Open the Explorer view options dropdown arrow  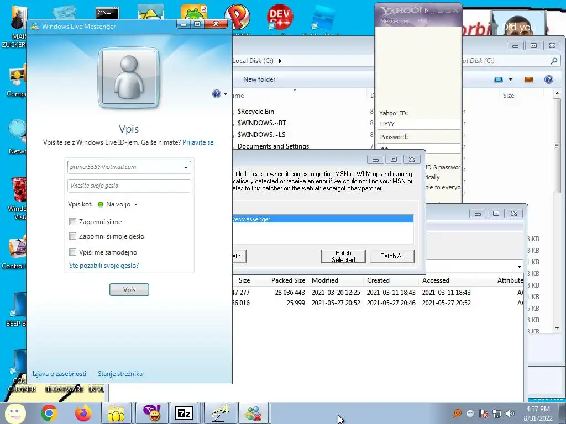click(x=510, y=79)
